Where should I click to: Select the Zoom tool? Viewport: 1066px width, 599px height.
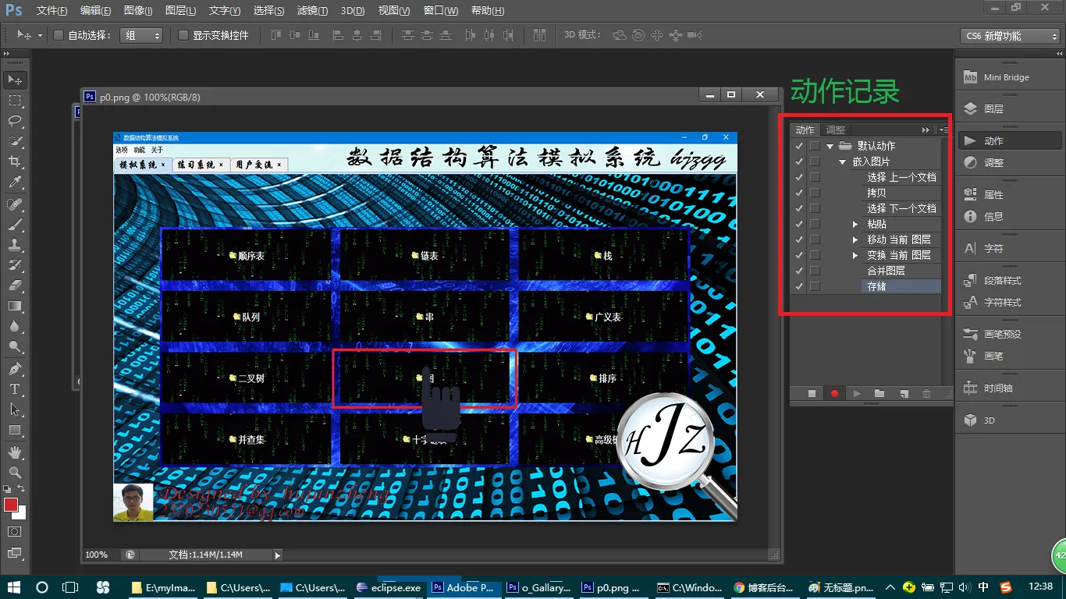coord(15,472)
